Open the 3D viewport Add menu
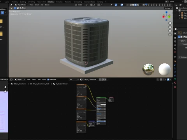 42,5
